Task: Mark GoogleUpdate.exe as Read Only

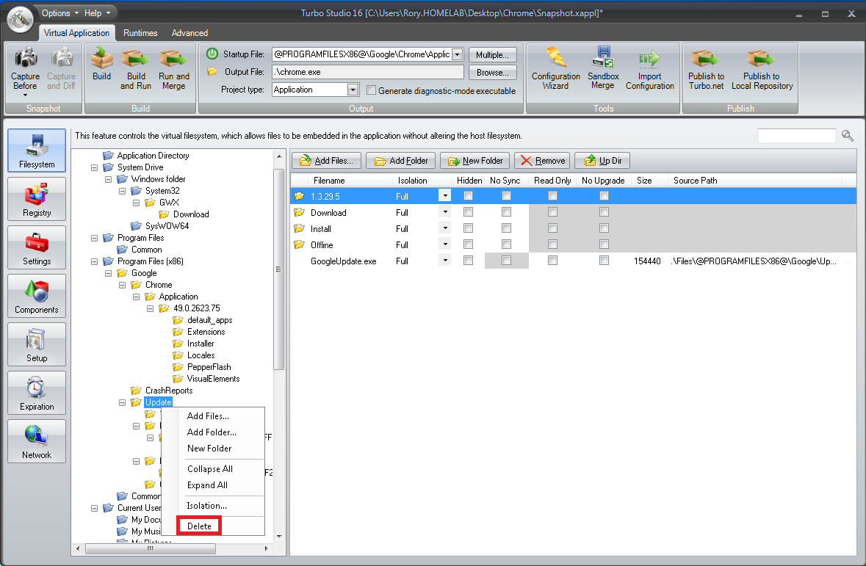Action: click(x=552, y=260)
